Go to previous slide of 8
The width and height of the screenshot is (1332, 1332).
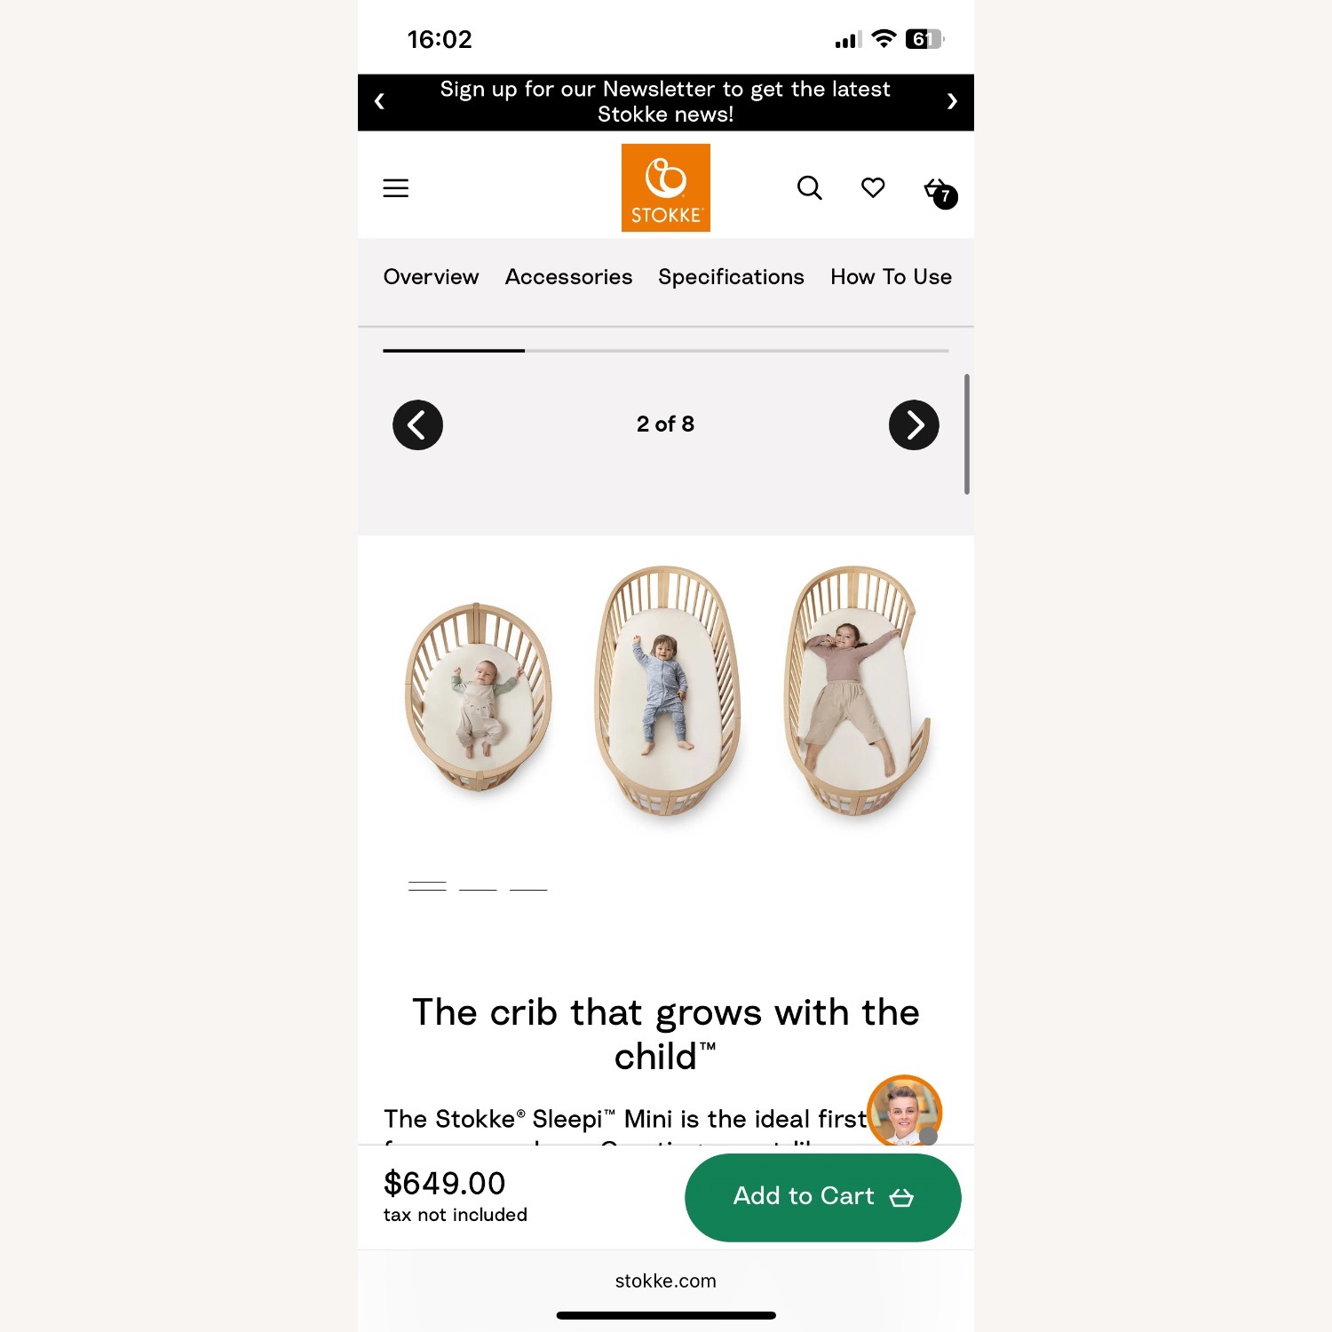(417, 425)
